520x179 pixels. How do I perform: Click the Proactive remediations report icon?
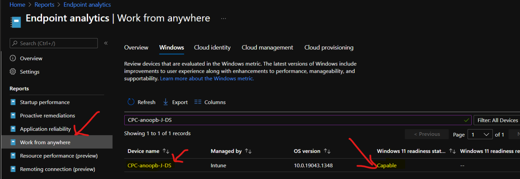coord(13,116)
